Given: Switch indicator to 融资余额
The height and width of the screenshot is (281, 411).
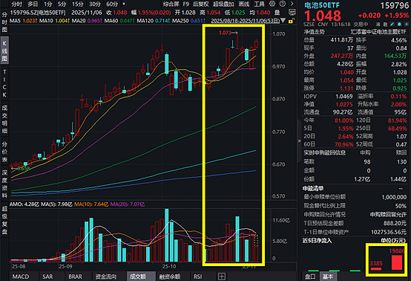Looking at the screenshot, I should tap(170, 277).
